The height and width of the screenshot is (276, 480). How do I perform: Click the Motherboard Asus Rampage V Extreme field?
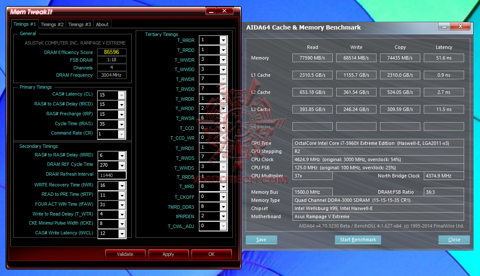pyautogui.click(x=378, y=216)
